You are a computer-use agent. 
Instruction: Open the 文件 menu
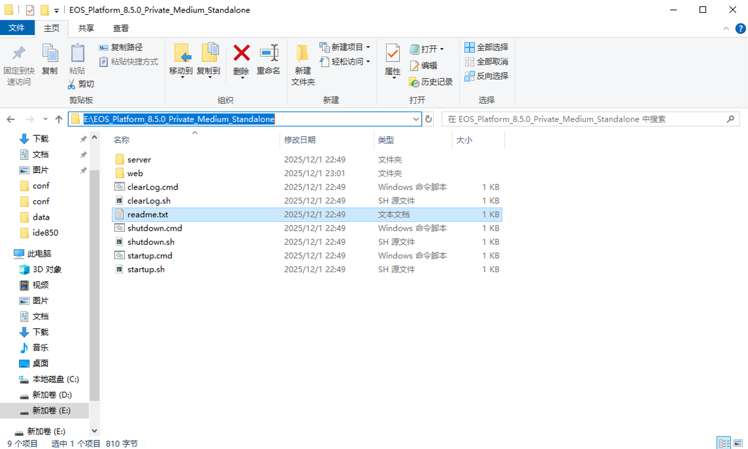coord(17,28)
